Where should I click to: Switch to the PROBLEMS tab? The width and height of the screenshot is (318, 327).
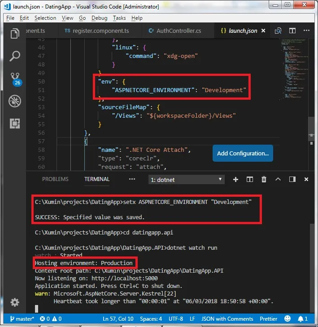55,179
